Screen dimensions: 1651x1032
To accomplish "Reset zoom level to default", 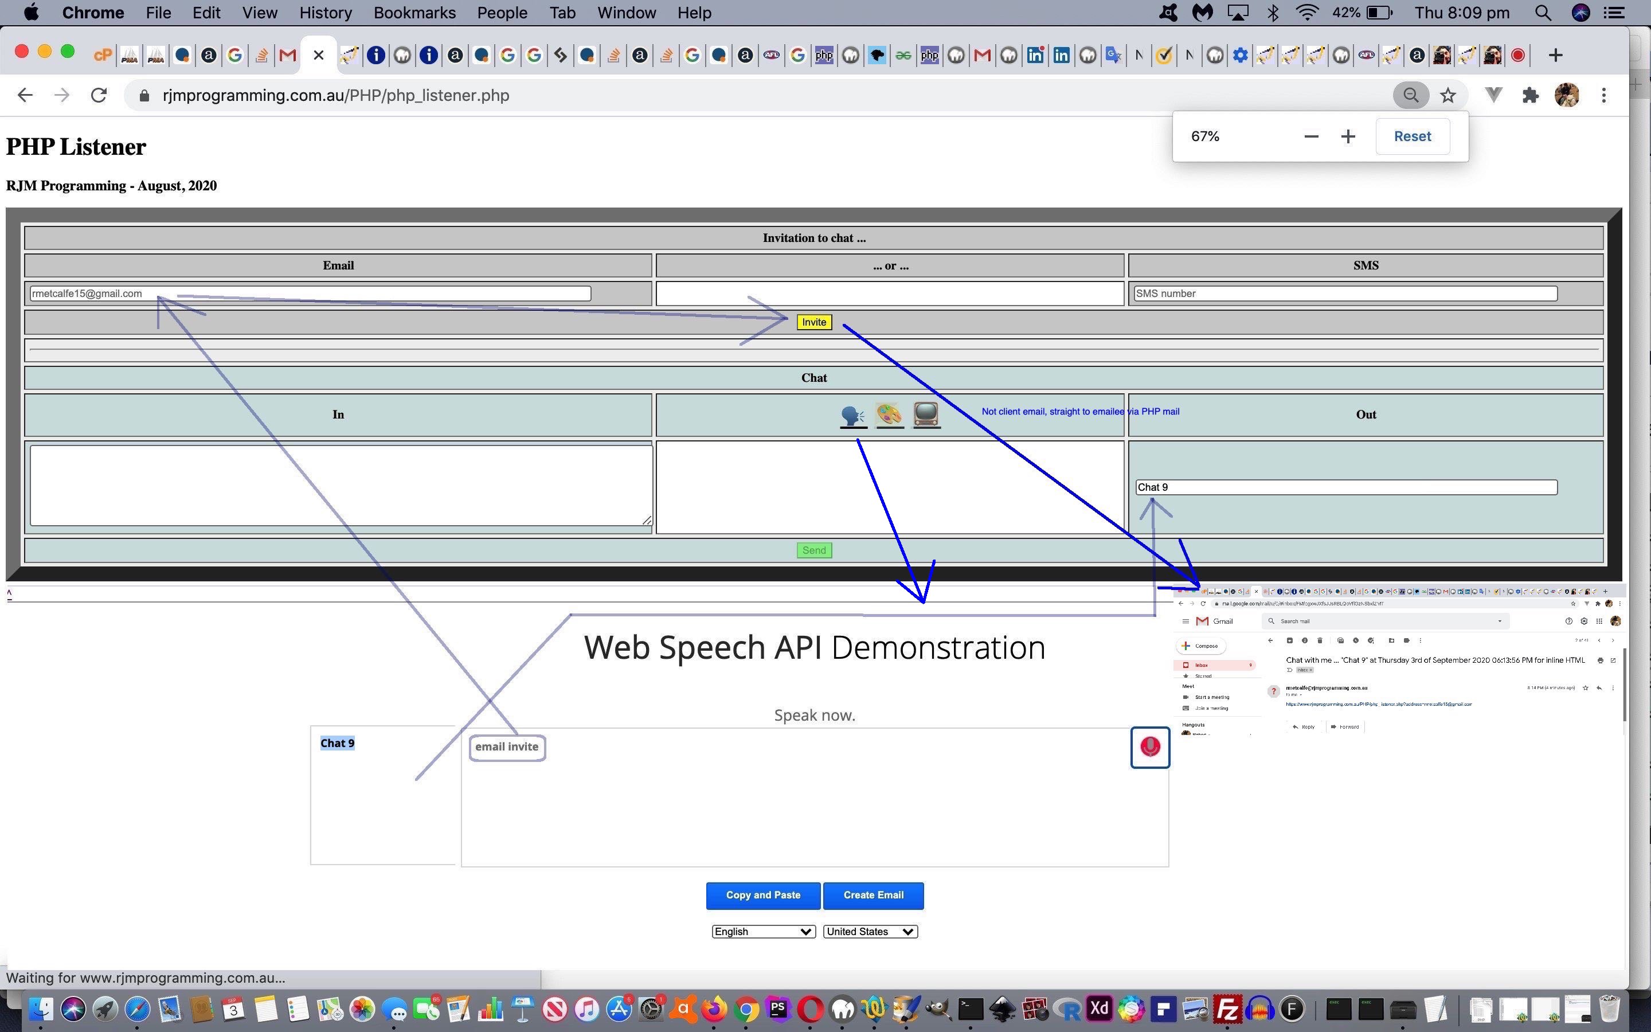I will pos(1411,136).
